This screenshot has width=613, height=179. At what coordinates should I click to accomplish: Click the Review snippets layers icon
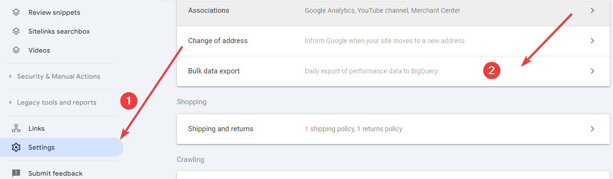(16, 12)
